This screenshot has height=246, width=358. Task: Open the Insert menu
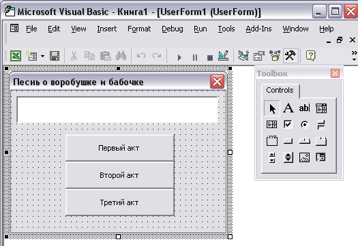click(107, 29)
